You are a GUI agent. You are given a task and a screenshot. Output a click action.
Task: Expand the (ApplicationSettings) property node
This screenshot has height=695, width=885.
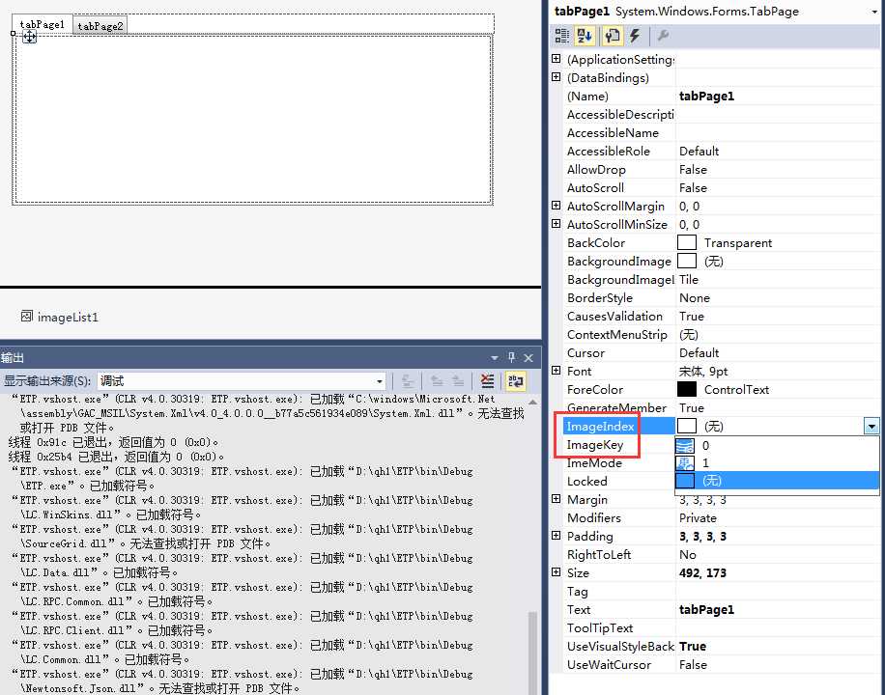tap(556, 59)
